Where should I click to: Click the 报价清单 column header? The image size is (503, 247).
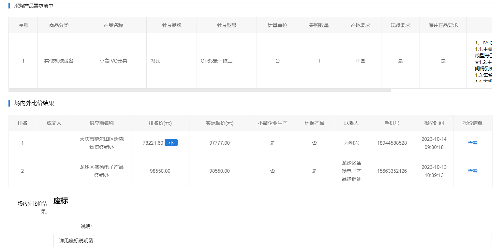click(x=472, y=123)
